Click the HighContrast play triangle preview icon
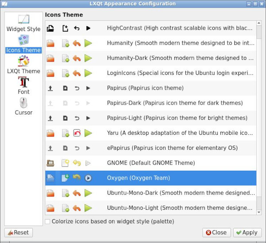Image resolution: width=266 pixels, height=243 pixels. point(88,28)
